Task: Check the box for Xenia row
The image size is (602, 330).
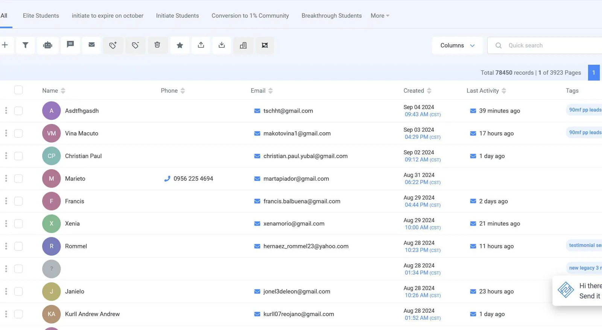Action: click(18, 223)
